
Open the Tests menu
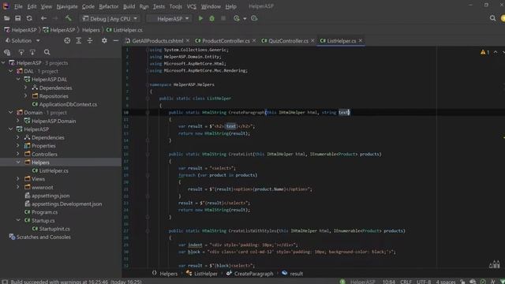point(159,6)
